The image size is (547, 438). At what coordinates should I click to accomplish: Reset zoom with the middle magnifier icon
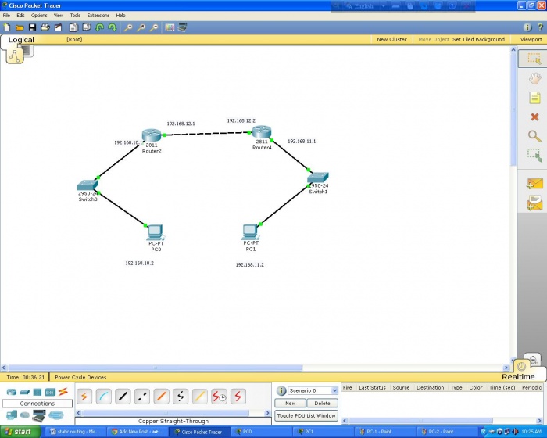pyautogui.click(x=141, y=27)
